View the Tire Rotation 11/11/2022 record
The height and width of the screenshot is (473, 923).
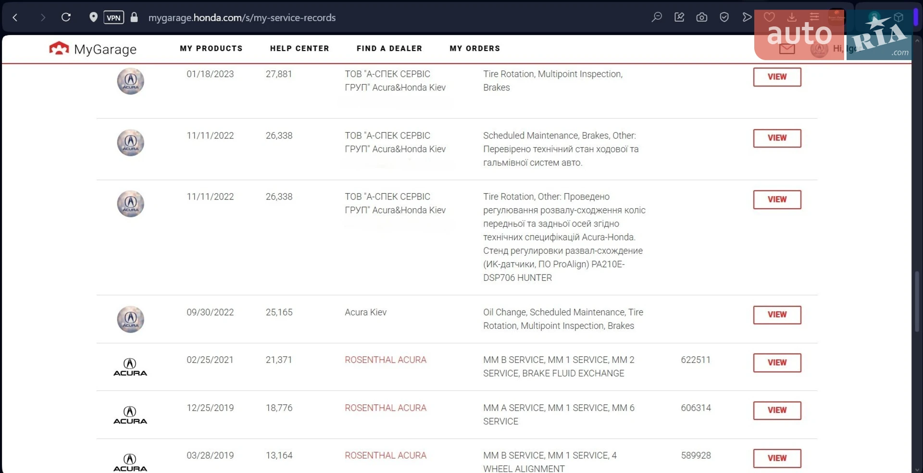coord(777,199)
